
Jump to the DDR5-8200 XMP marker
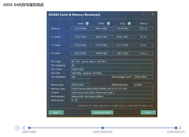tap(102, 128)
